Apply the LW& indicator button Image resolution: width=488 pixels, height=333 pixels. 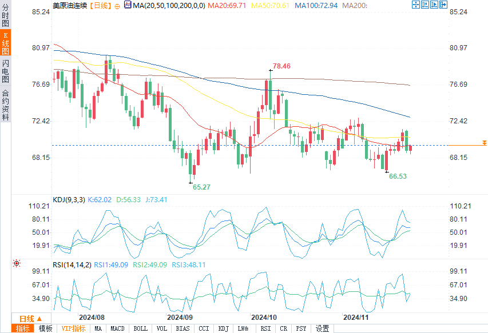pyautogui.click(x=243, y=328)
